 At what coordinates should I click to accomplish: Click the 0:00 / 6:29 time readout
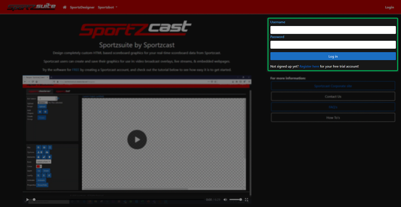point(213,200)
